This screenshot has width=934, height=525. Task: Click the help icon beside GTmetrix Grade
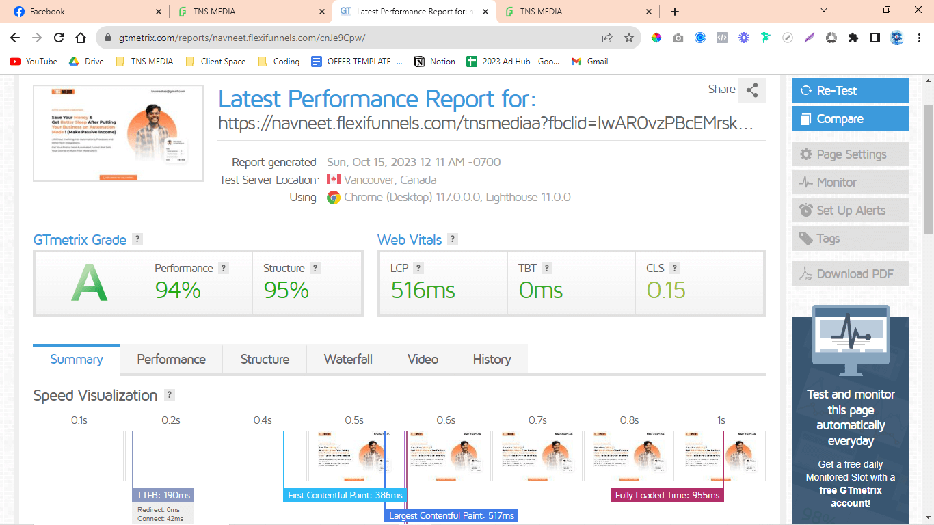pos(137,239)
